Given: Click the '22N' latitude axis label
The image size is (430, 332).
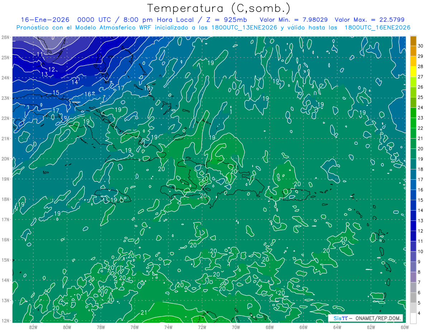Looking at the screenshot, I should (x=5, y=118).
